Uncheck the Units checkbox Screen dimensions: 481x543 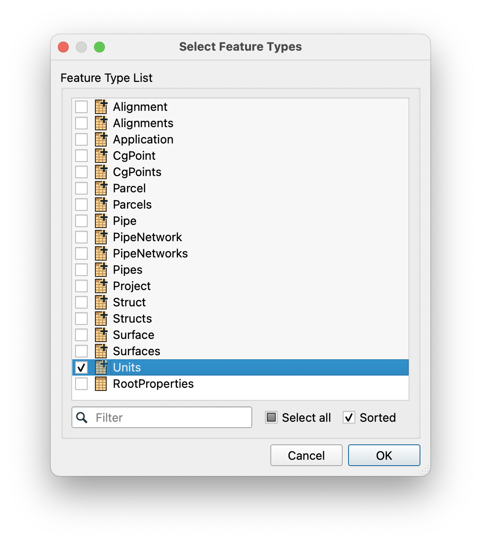click(x=81, y=367)
